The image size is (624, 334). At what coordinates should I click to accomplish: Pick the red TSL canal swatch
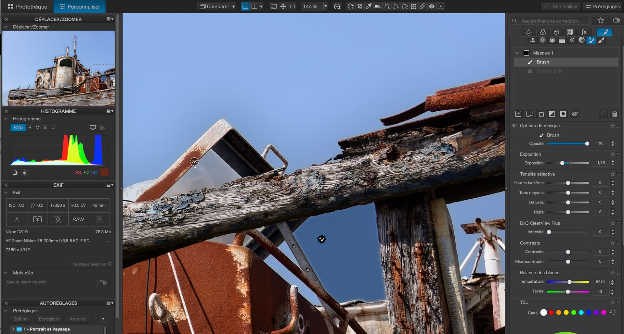pyautogui.click(x=551, y=313)
